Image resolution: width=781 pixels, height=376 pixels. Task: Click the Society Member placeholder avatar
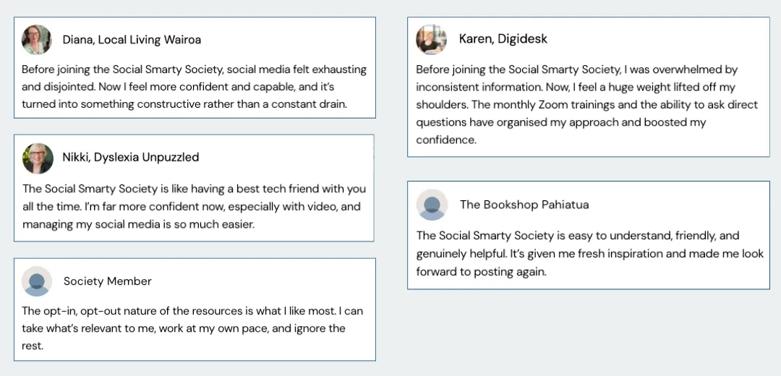click(x=37, y=281)
